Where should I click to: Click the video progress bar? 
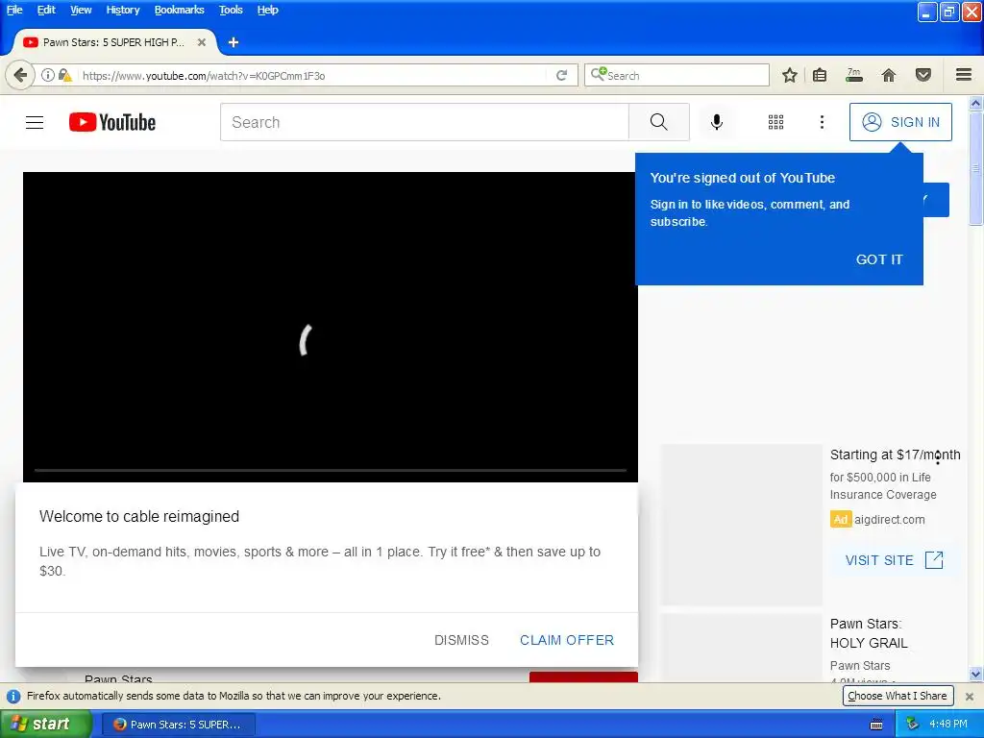point(331,469)
